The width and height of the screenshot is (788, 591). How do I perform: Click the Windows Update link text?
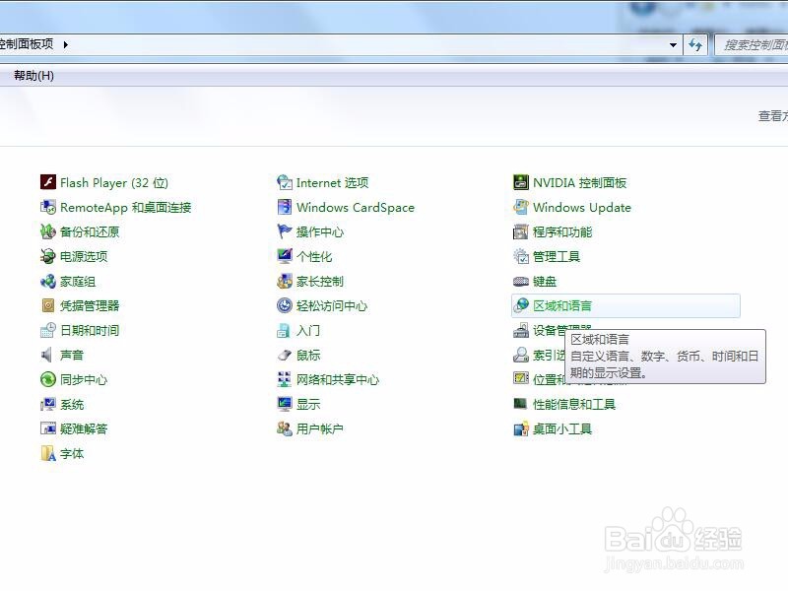(582, 207)
